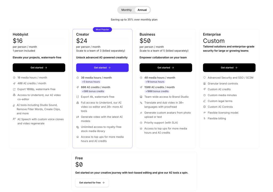
Task: Click Get started on the Creator plan
Action: pyautogui.click(x=102, y=68)
